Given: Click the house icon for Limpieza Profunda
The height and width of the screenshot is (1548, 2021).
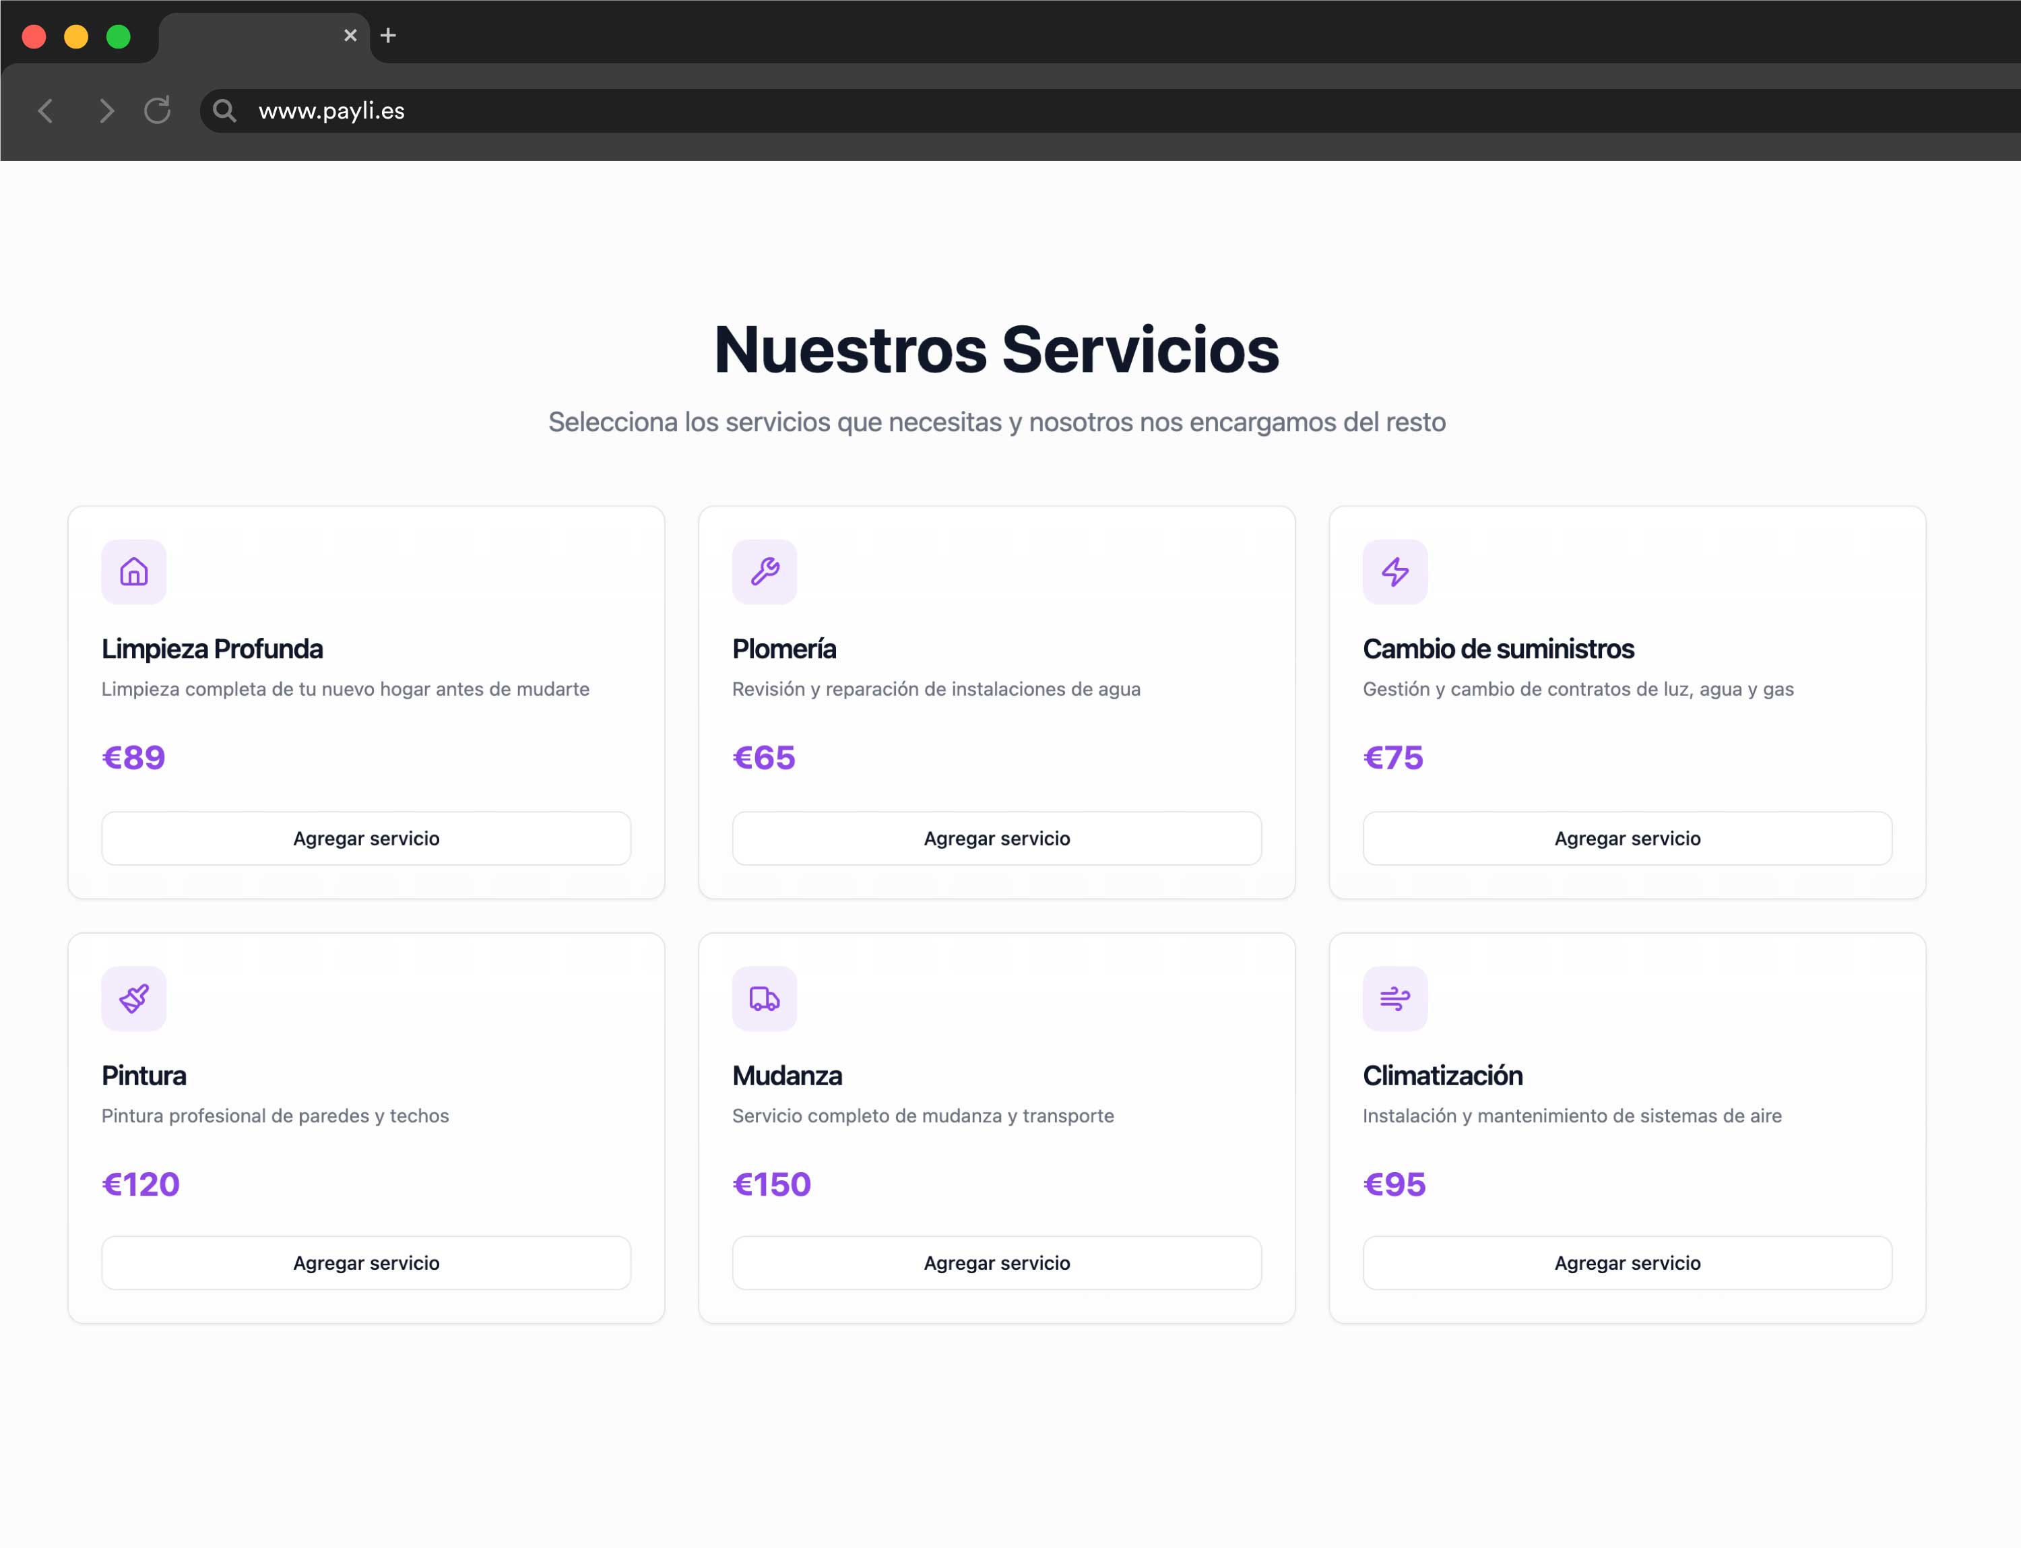Looking at the screenshot, I should pyautogui.click(x=133, y=571).
